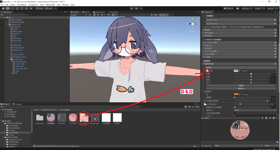Select the Rotate tool
This screenshot has height=150, width=280.
tap(12, 8)
